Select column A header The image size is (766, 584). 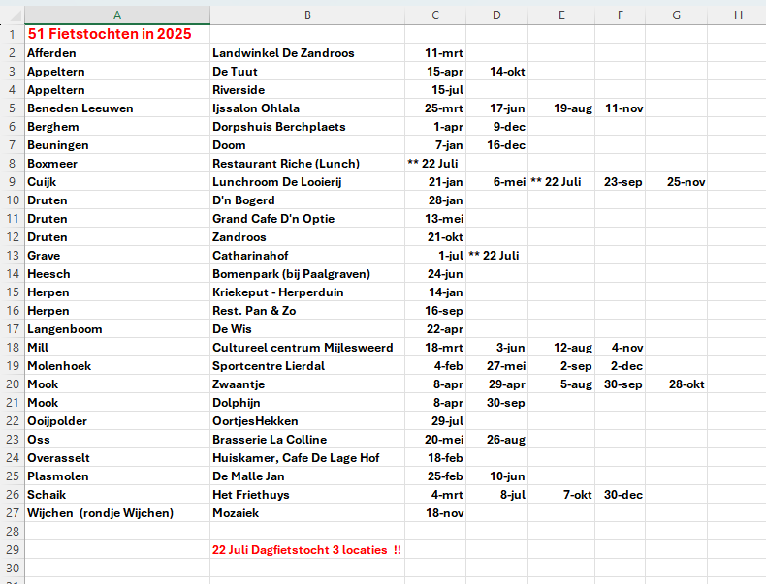117,15
